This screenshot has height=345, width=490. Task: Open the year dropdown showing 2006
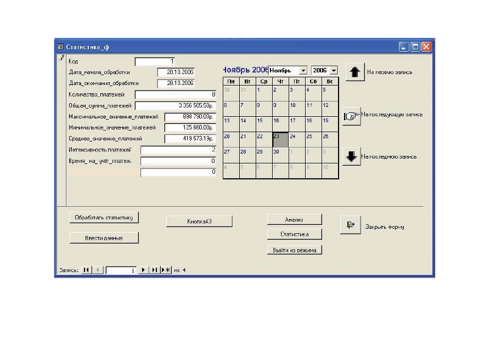pos(334,71)
